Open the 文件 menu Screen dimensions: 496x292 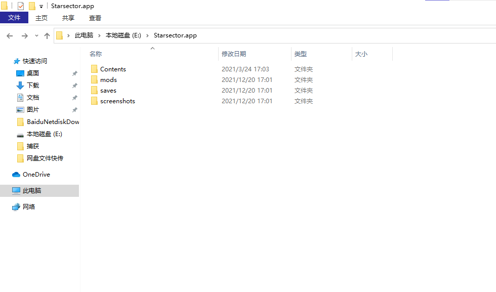click(14, 17)
